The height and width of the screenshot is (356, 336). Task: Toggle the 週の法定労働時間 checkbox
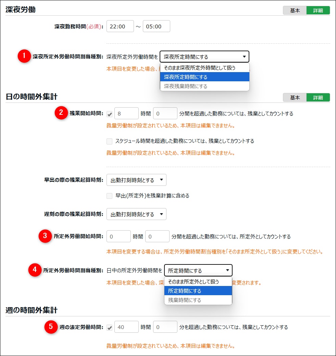point(110,328)
